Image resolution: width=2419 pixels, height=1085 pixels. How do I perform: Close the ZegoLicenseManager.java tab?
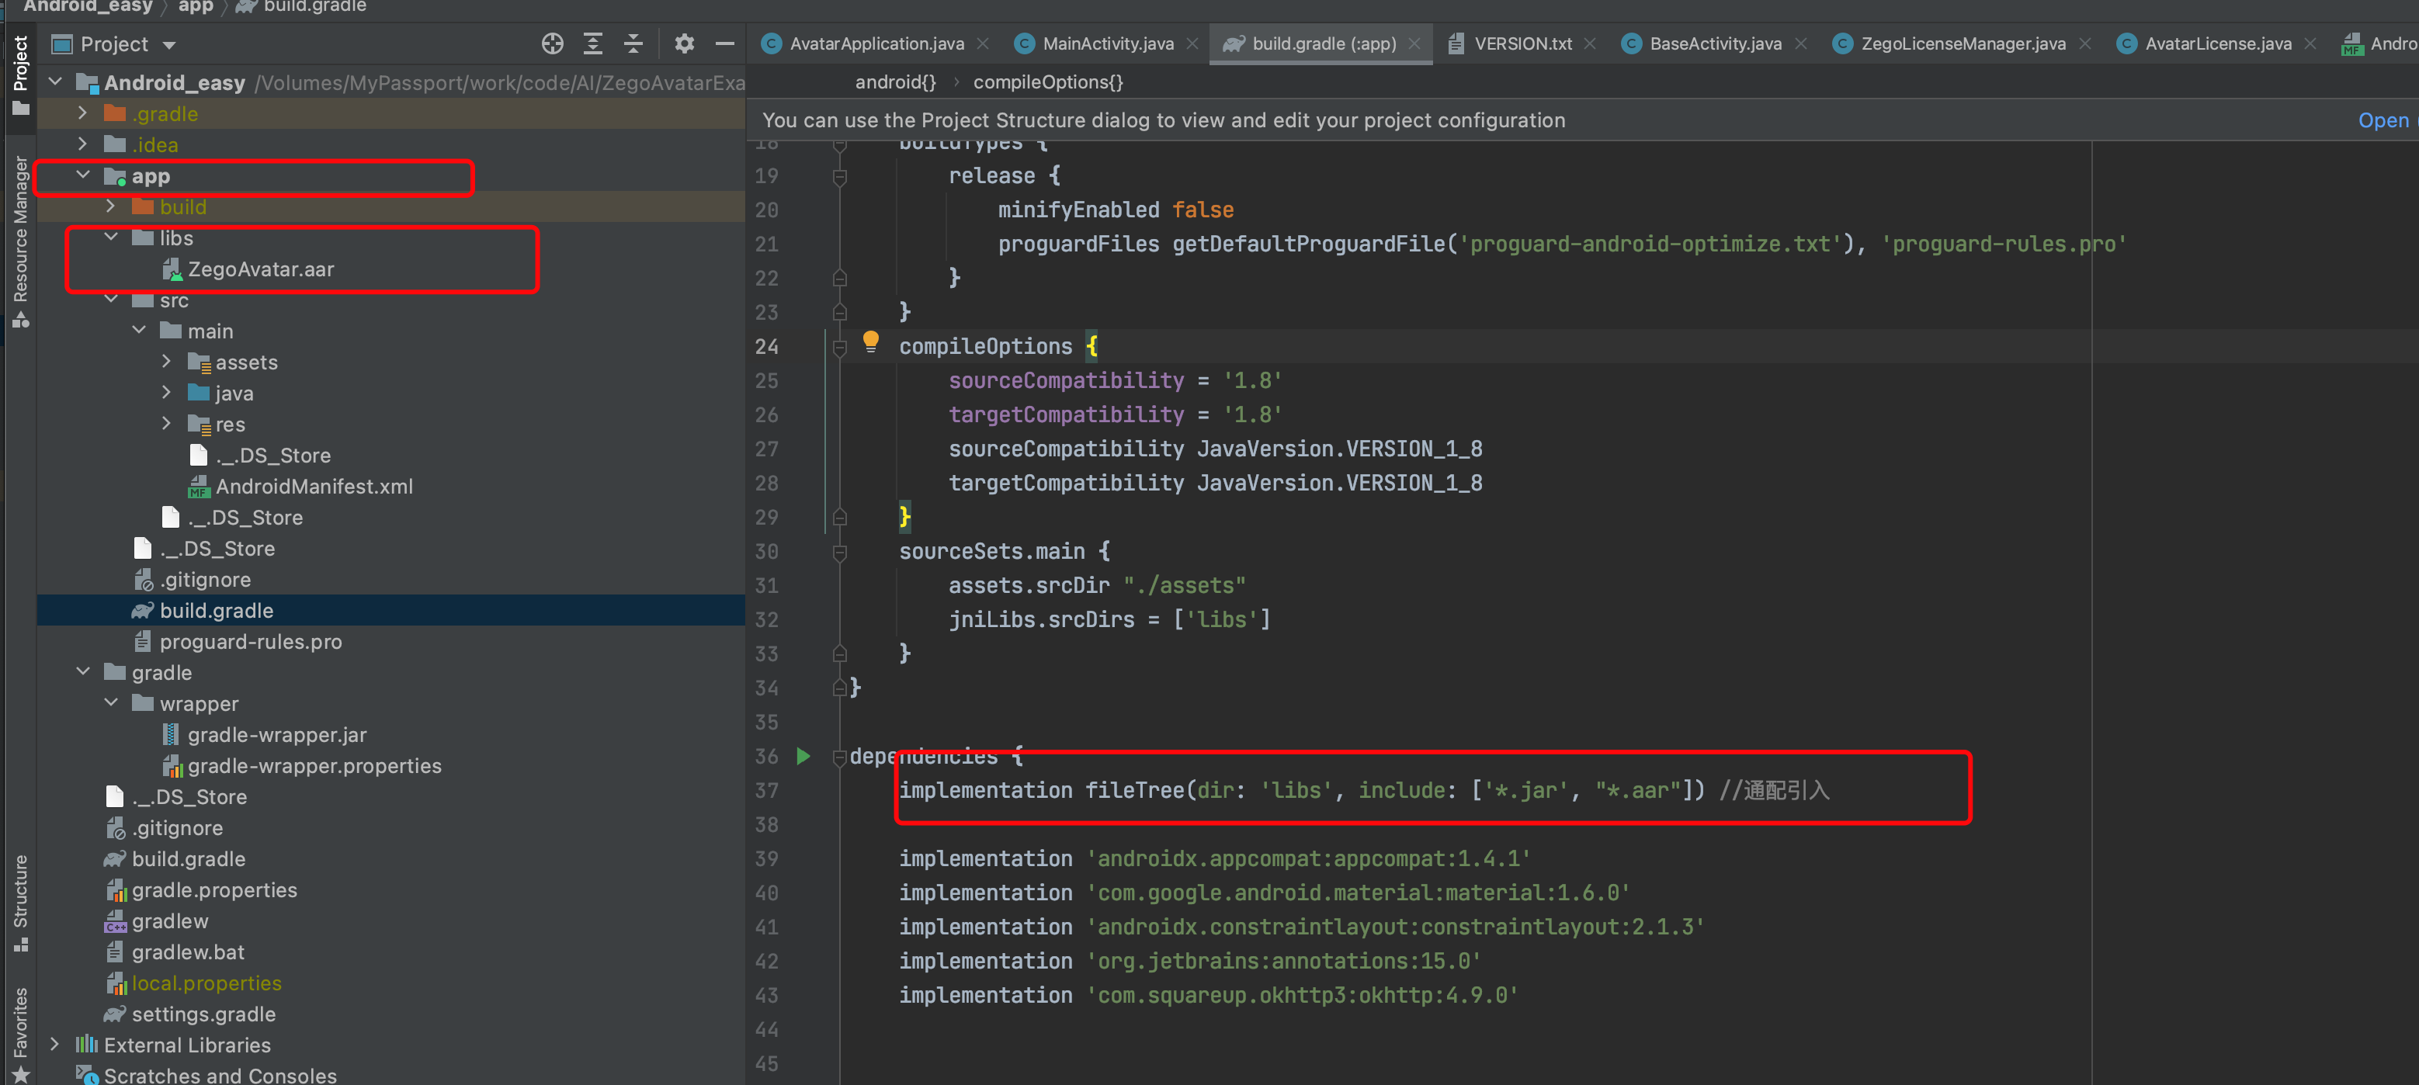2084,43
